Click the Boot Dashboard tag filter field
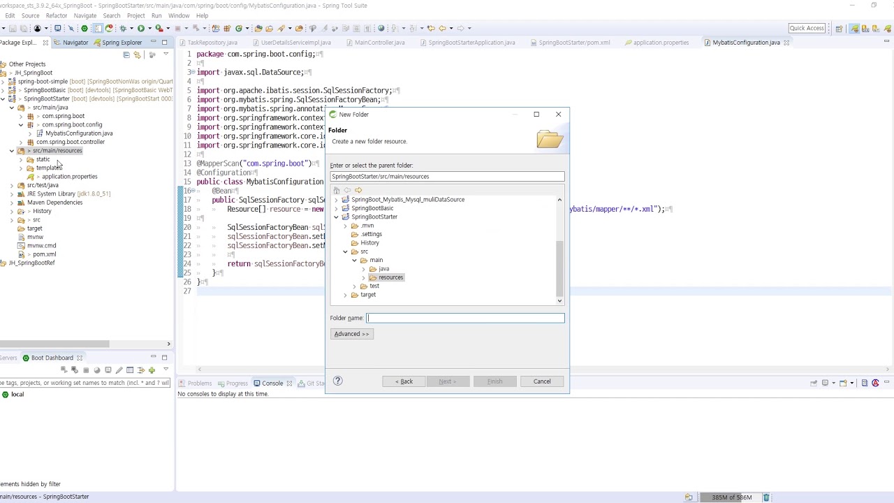Viewport: 894px width, 503px height. [x=85, y=383]
